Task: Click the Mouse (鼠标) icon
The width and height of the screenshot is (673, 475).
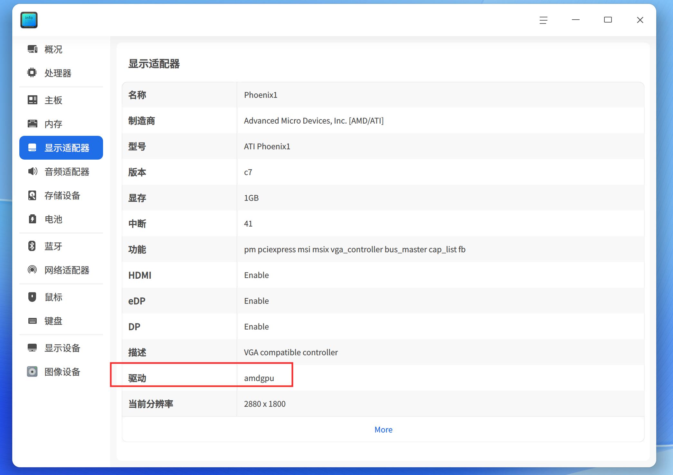Action: coord(32,297)
